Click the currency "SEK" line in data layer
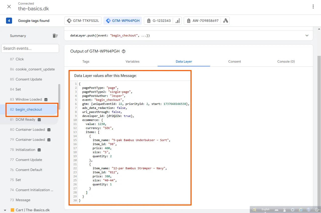 pyautogui.click(x=100, y=128)
